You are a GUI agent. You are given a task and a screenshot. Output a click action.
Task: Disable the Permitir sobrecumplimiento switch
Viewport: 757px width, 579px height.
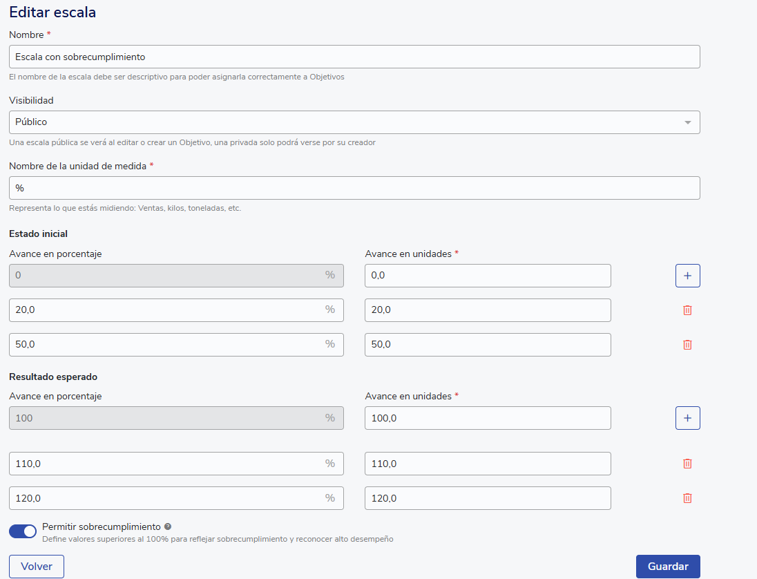pos(23,531)
